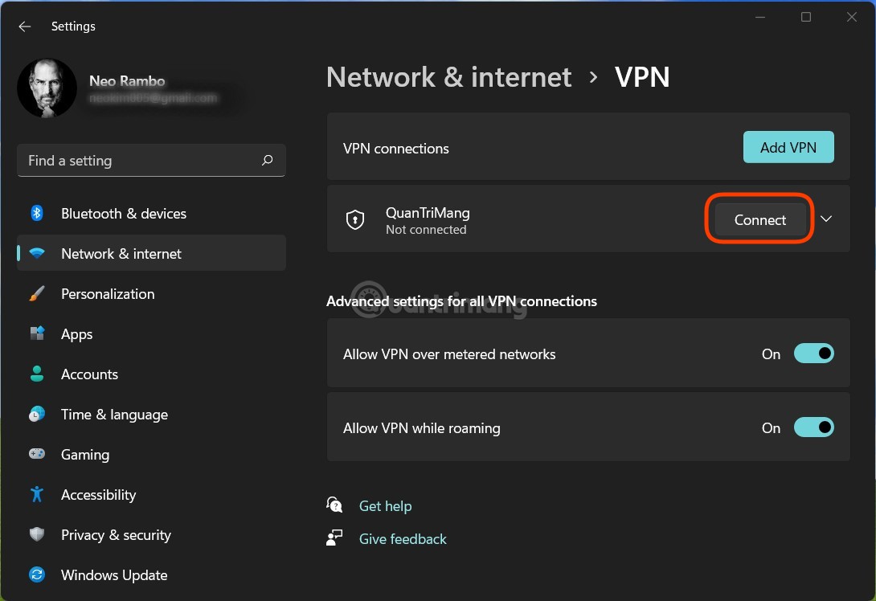Open Bluetooth & devices settings

coord(151,214)
